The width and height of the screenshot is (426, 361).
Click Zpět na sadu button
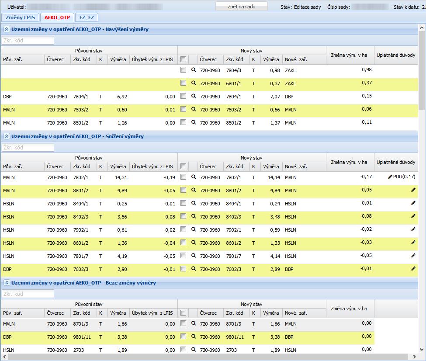point(242,7)
